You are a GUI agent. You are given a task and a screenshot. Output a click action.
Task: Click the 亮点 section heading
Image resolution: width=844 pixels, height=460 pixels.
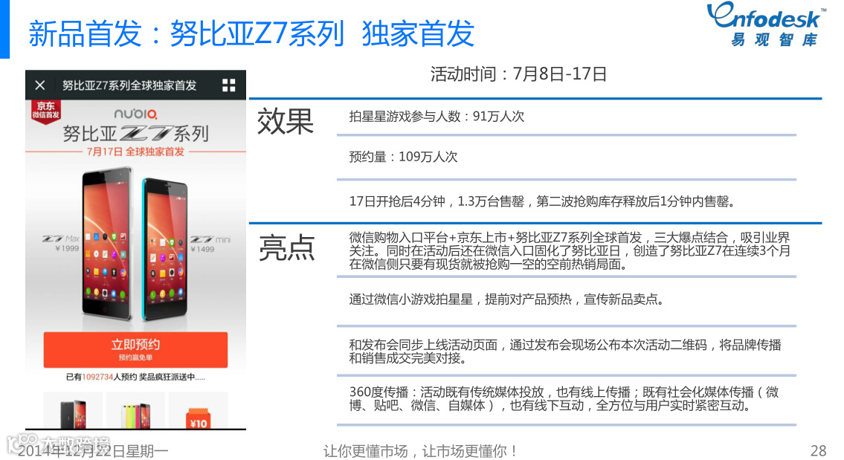click(286, 248)
